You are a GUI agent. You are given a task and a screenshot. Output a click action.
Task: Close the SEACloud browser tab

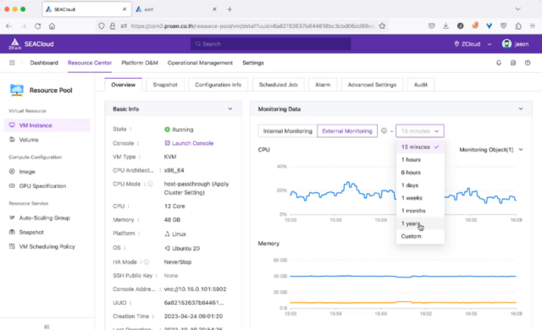click(124, 9)
